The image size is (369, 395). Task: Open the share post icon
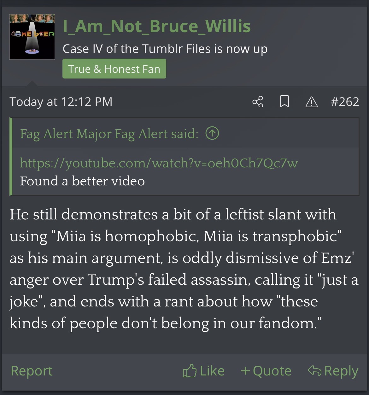258,102
